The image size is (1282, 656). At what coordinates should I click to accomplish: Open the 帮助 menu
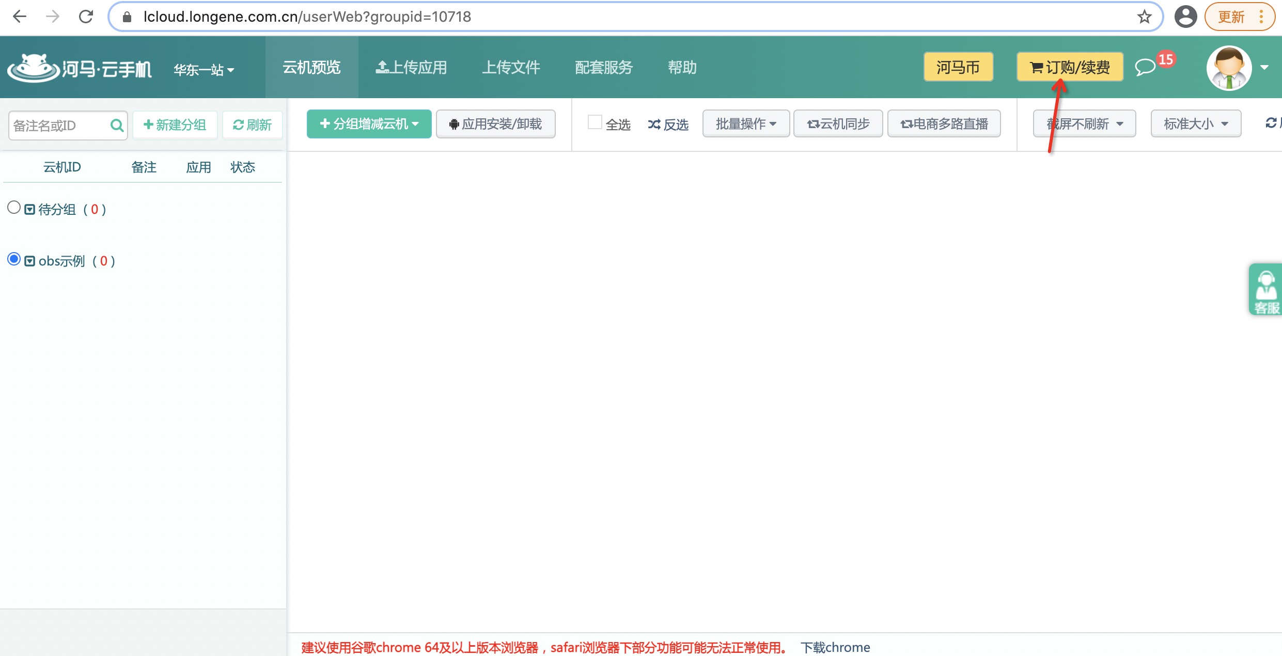click(x=682, y=67)
